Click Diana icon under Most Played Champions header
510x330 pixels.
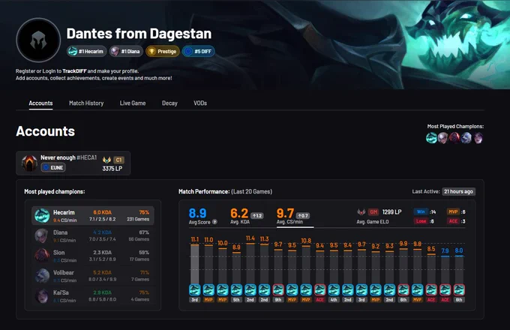coord(442,138)
